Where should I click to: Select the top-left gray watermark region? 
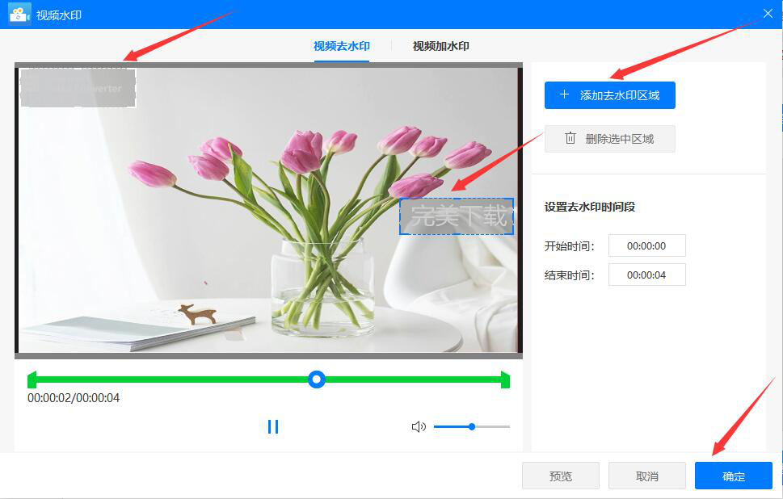click(x=78, y=88)
